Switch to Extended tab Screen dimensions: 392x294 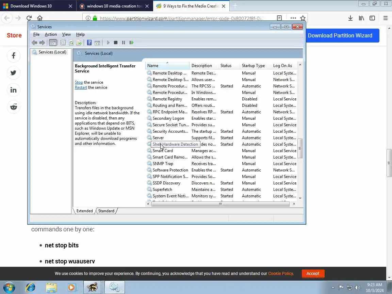tap(84, 211)
